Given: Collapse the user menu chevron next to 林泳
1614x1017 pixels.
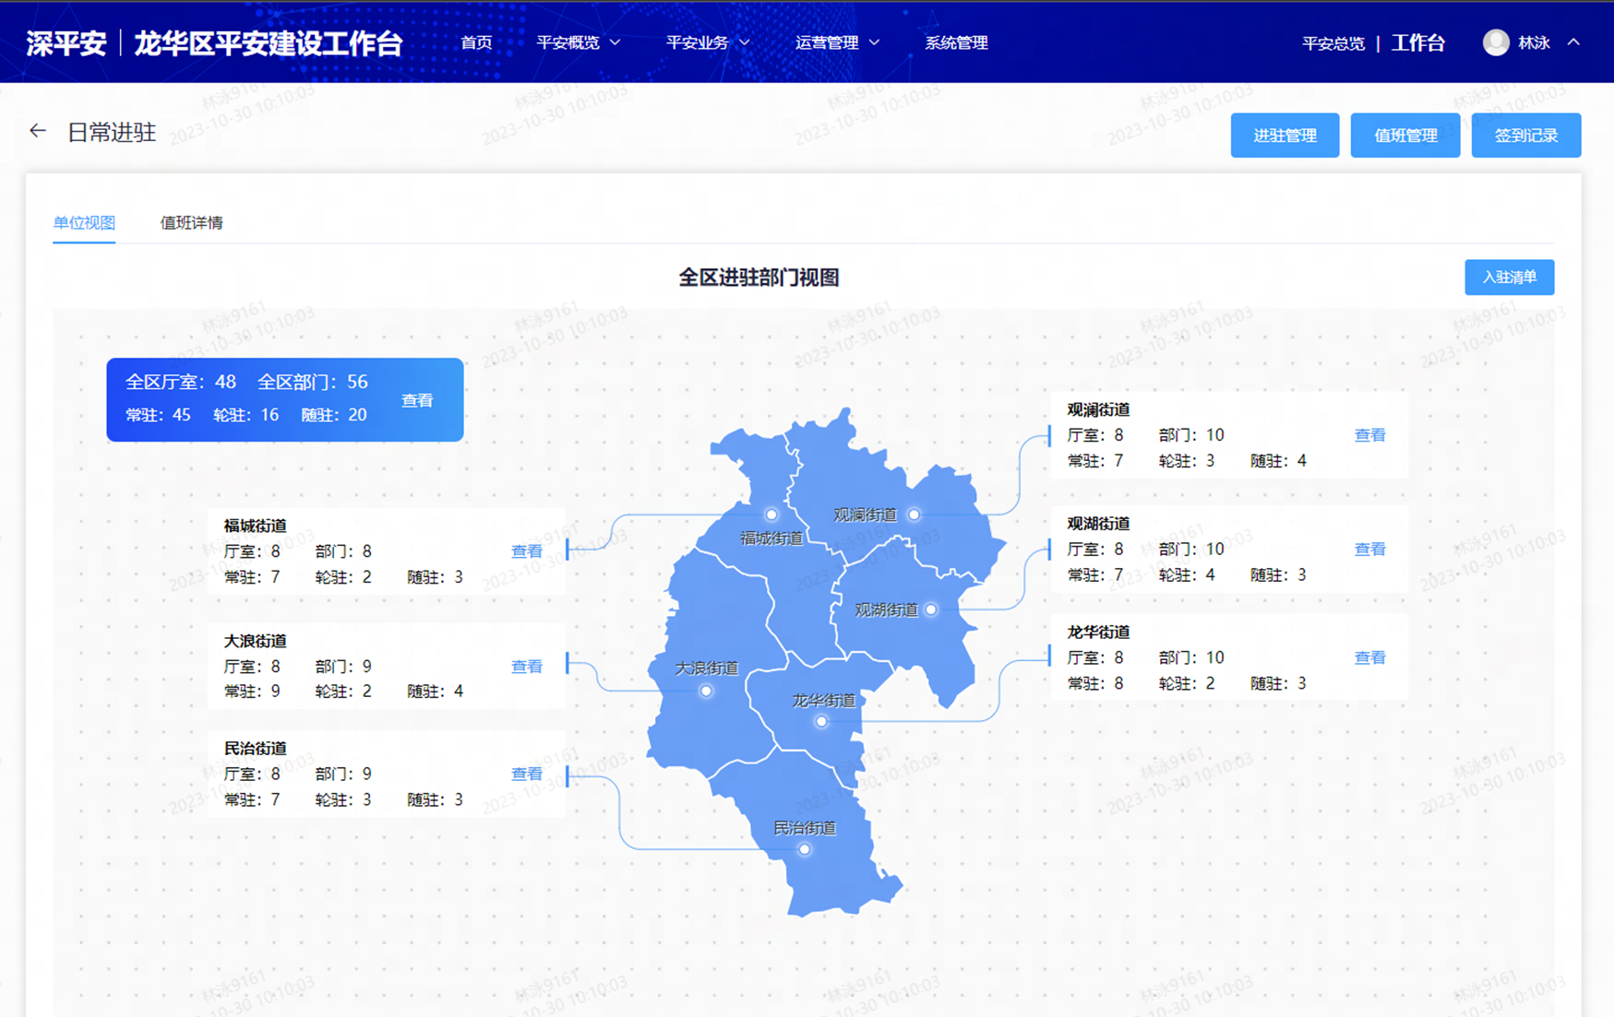Looking at the screenshot, I should pyautogui.click(x=1574, y=42).
